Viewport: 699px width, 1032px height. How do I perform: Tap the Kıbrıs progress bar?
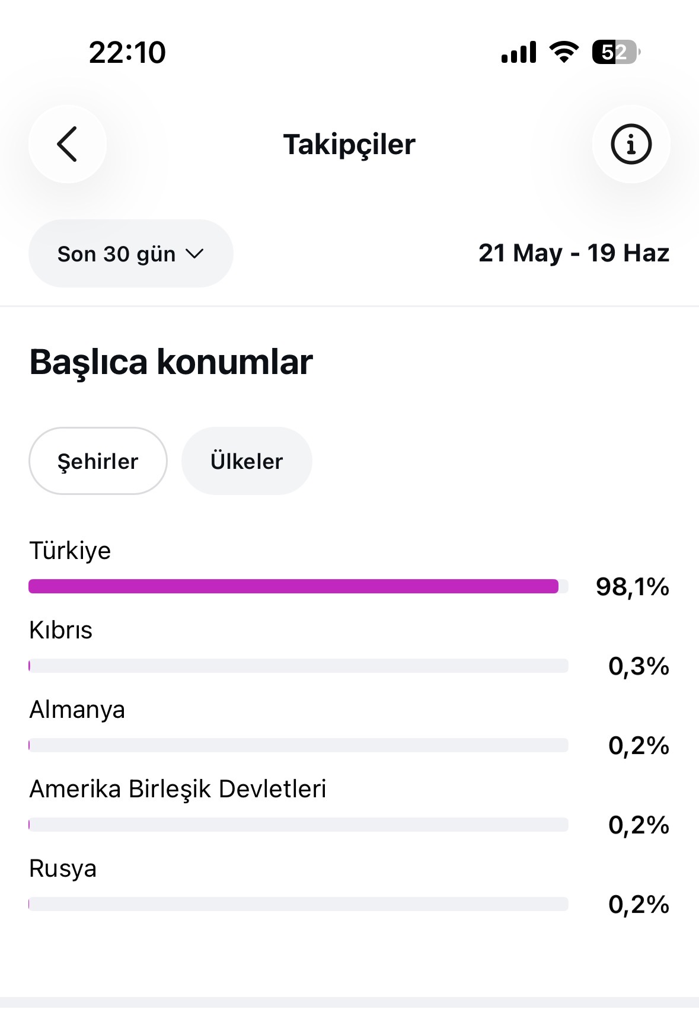pos(298,666)
